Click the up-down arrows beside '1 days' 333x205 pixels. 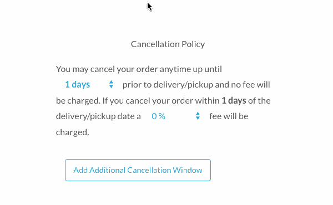111,84
